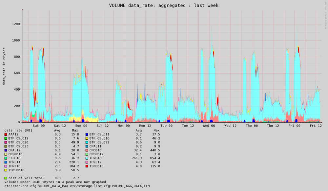Click the 1200 value on the y-axis
328x191 pixels.
(16, 24)
